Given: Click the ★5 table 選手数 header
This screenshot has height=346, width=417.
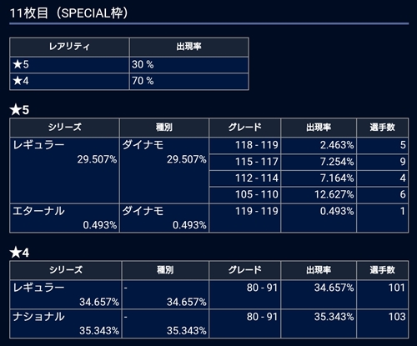Looking at the screenshot, I should pos(383,128).
